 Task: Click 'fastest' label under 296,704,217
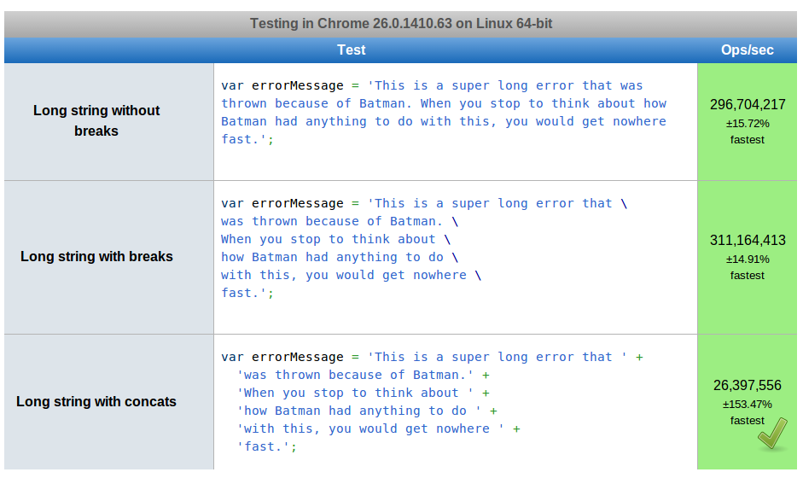pos(748,139)
